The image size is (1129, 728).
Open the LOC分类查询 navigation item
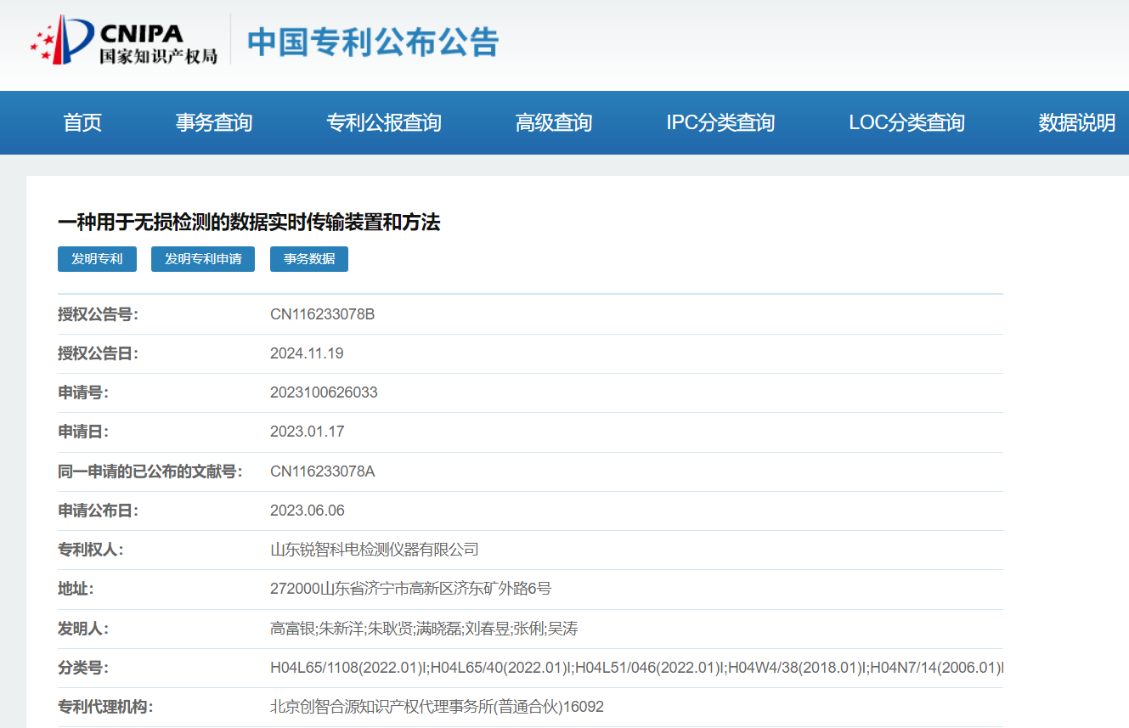click(x=906, y=122)
